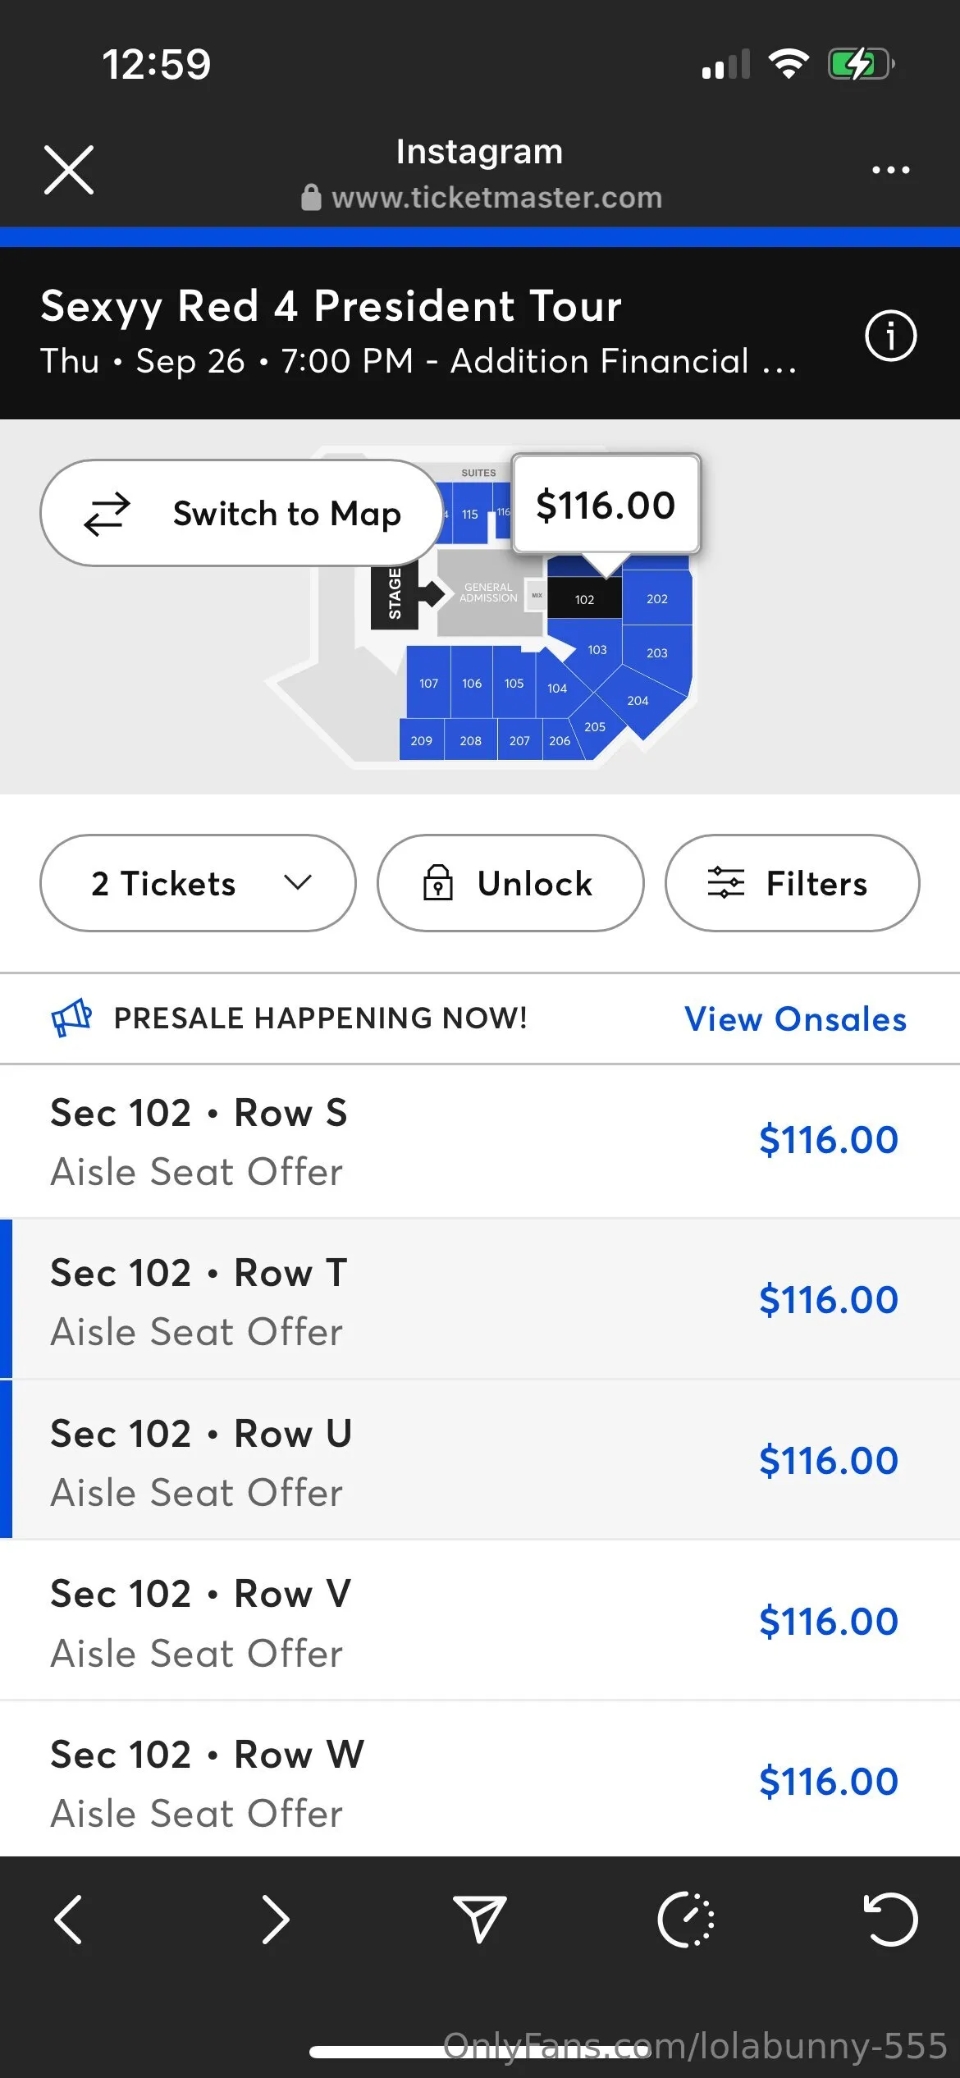Open the Filters options

(x=792, y=883)
